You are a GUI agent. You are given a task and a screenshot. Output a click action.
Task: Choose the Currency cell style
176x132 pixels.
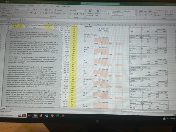pos(127,11)
